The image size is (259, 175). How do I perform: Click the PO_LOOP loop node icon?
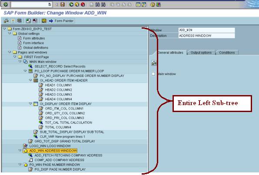[x=30, y=71]
